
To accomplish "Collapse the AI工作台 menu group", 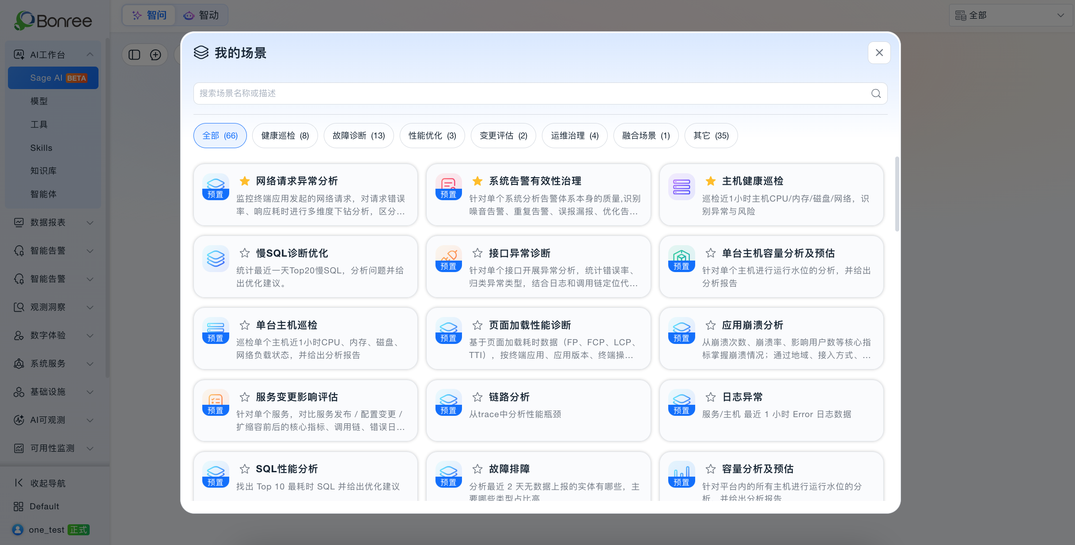I will [x=90, y=55].
